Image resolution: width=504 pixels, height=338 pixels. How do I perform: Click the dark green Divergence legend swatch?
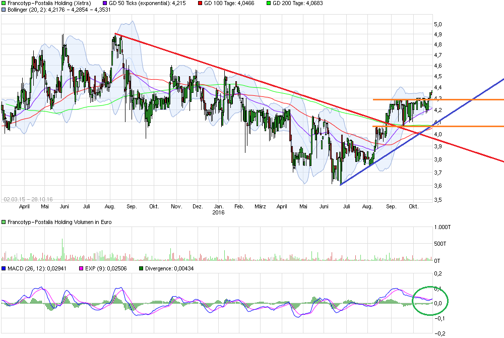(141, 268)
